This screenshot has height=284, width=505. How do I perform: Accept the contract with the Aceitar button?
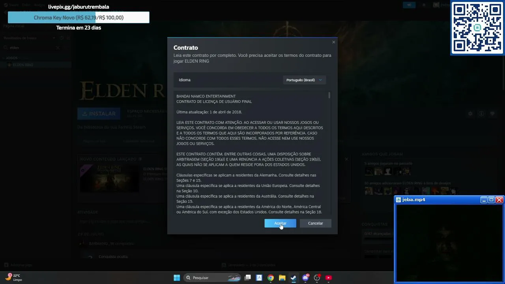coord(280,223)
